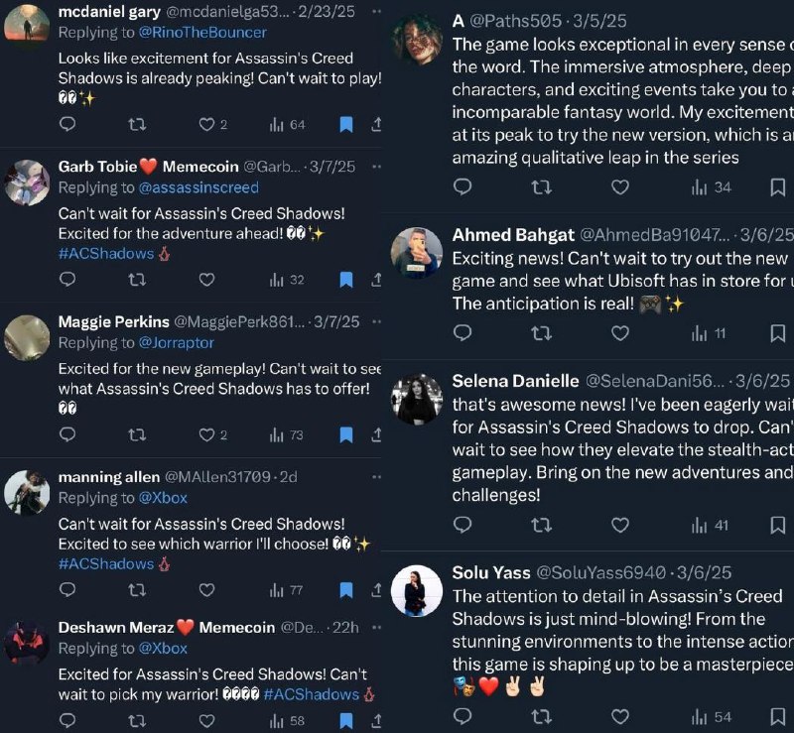Image resolution: width=794 pixels, height=733 pixels.
Task: Open more options on Garb Tobie's tweet
Action: pyautogui.click(x=375, y=166)
